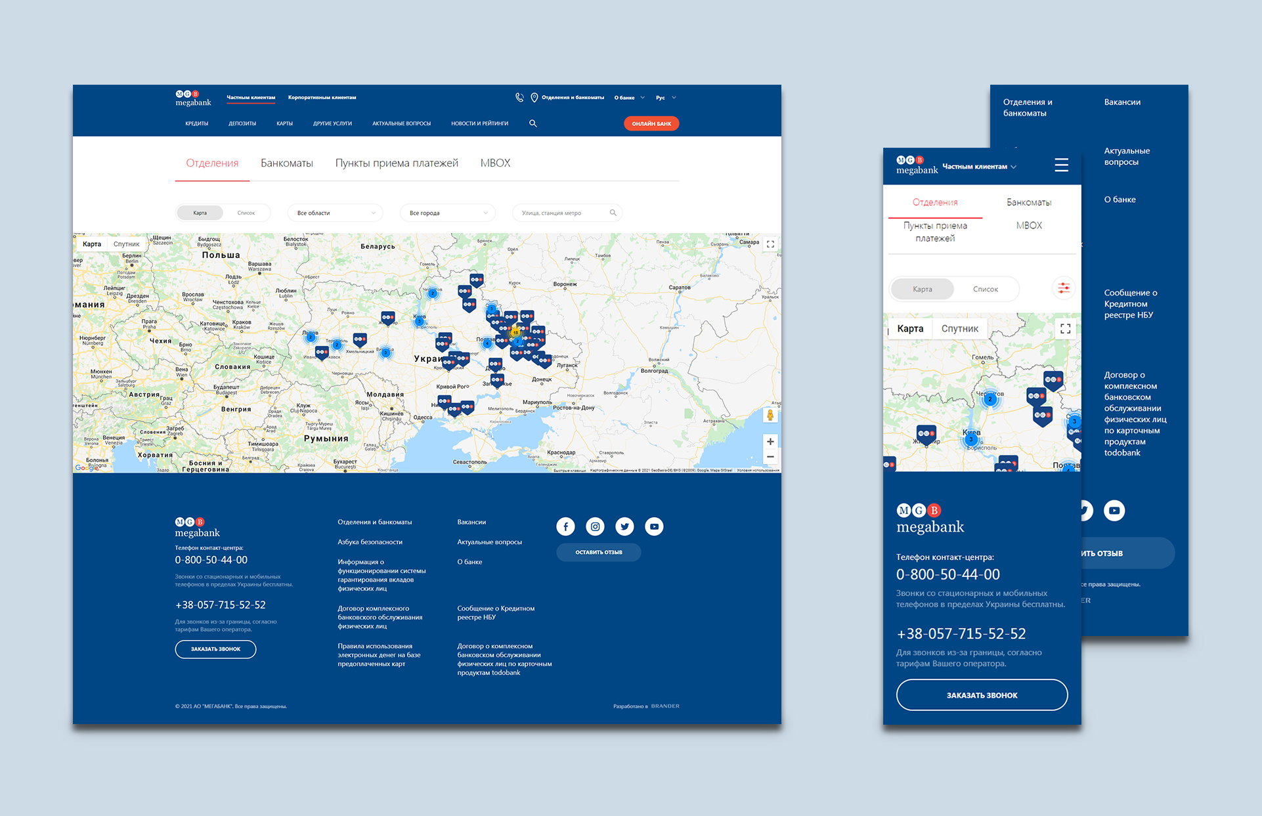Viewport: 1262px width, 816px height.
Task: Switch desktop view toggle to Список
Action: (246, 213)
